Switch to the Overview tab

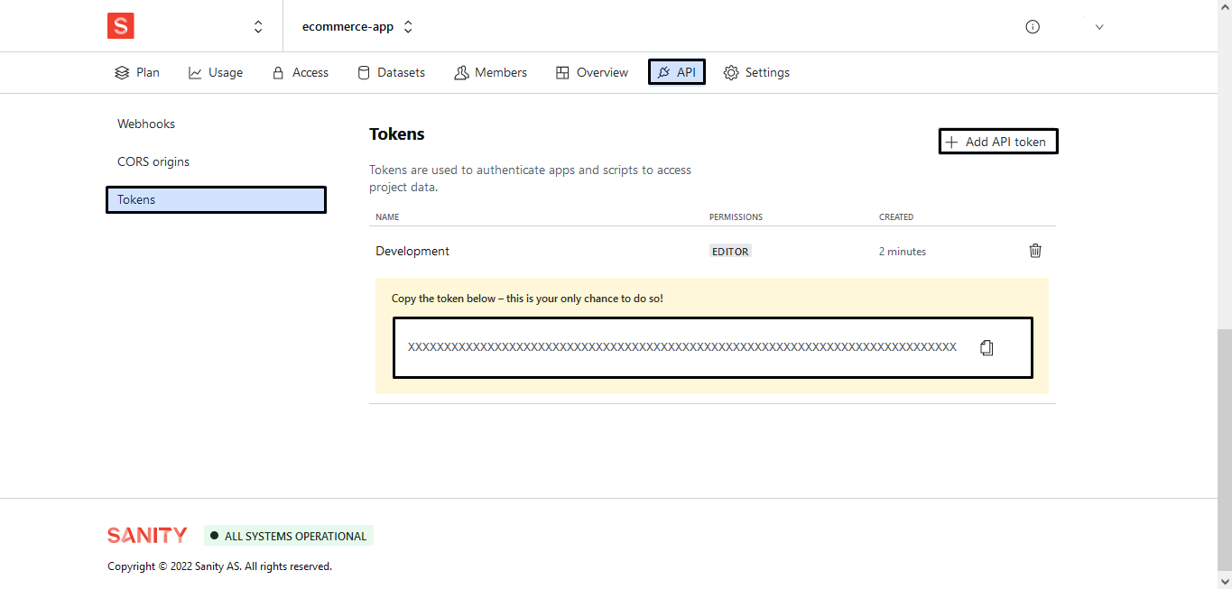[x=592, y=72]
